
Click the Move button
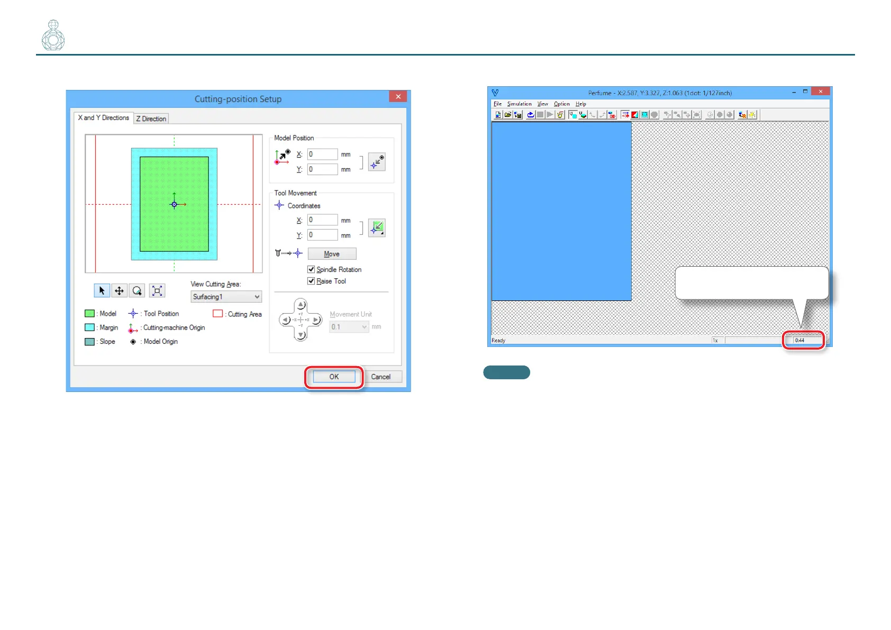tap(332, 254)
